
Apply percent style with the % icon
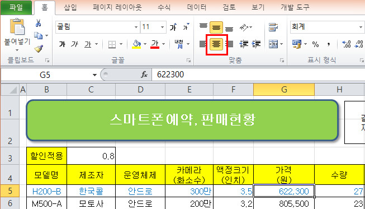315,44
